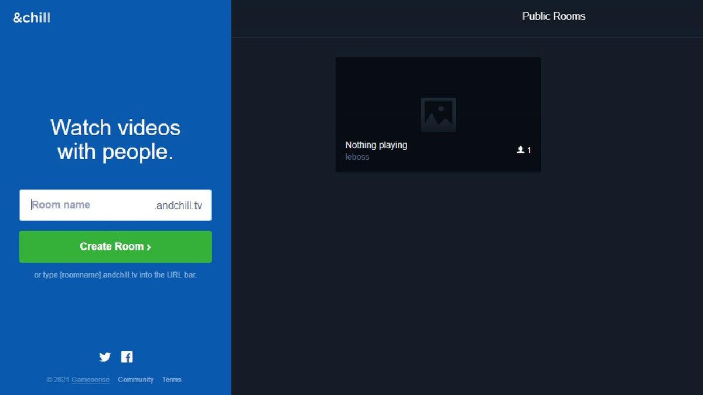Click the viewer count person icon
Viewport: 703px width, 395px height.
pyautogui.click(x=520, y=150)
